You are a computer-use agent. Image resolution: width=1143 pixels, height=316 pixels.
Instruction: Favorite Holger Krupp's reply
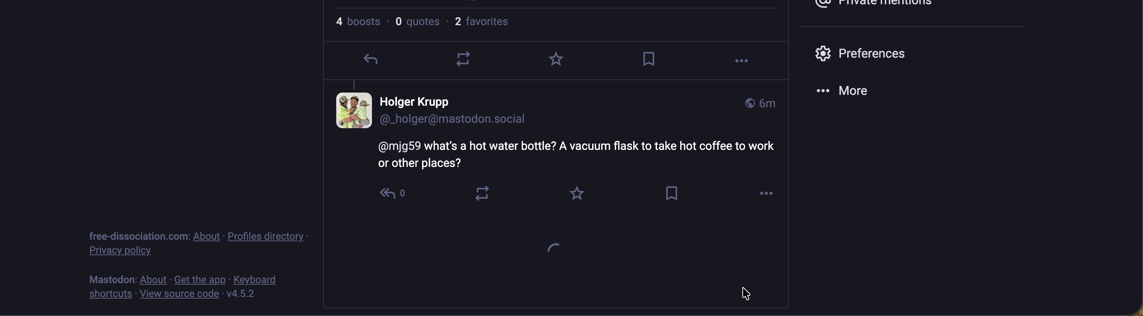coord(577,194)
